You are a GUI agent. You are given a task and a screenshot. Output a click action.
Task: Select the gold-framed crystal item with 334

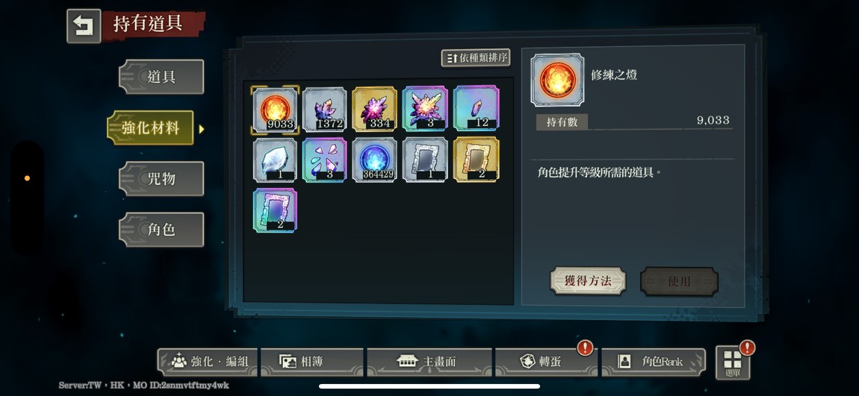pos(375,110)
